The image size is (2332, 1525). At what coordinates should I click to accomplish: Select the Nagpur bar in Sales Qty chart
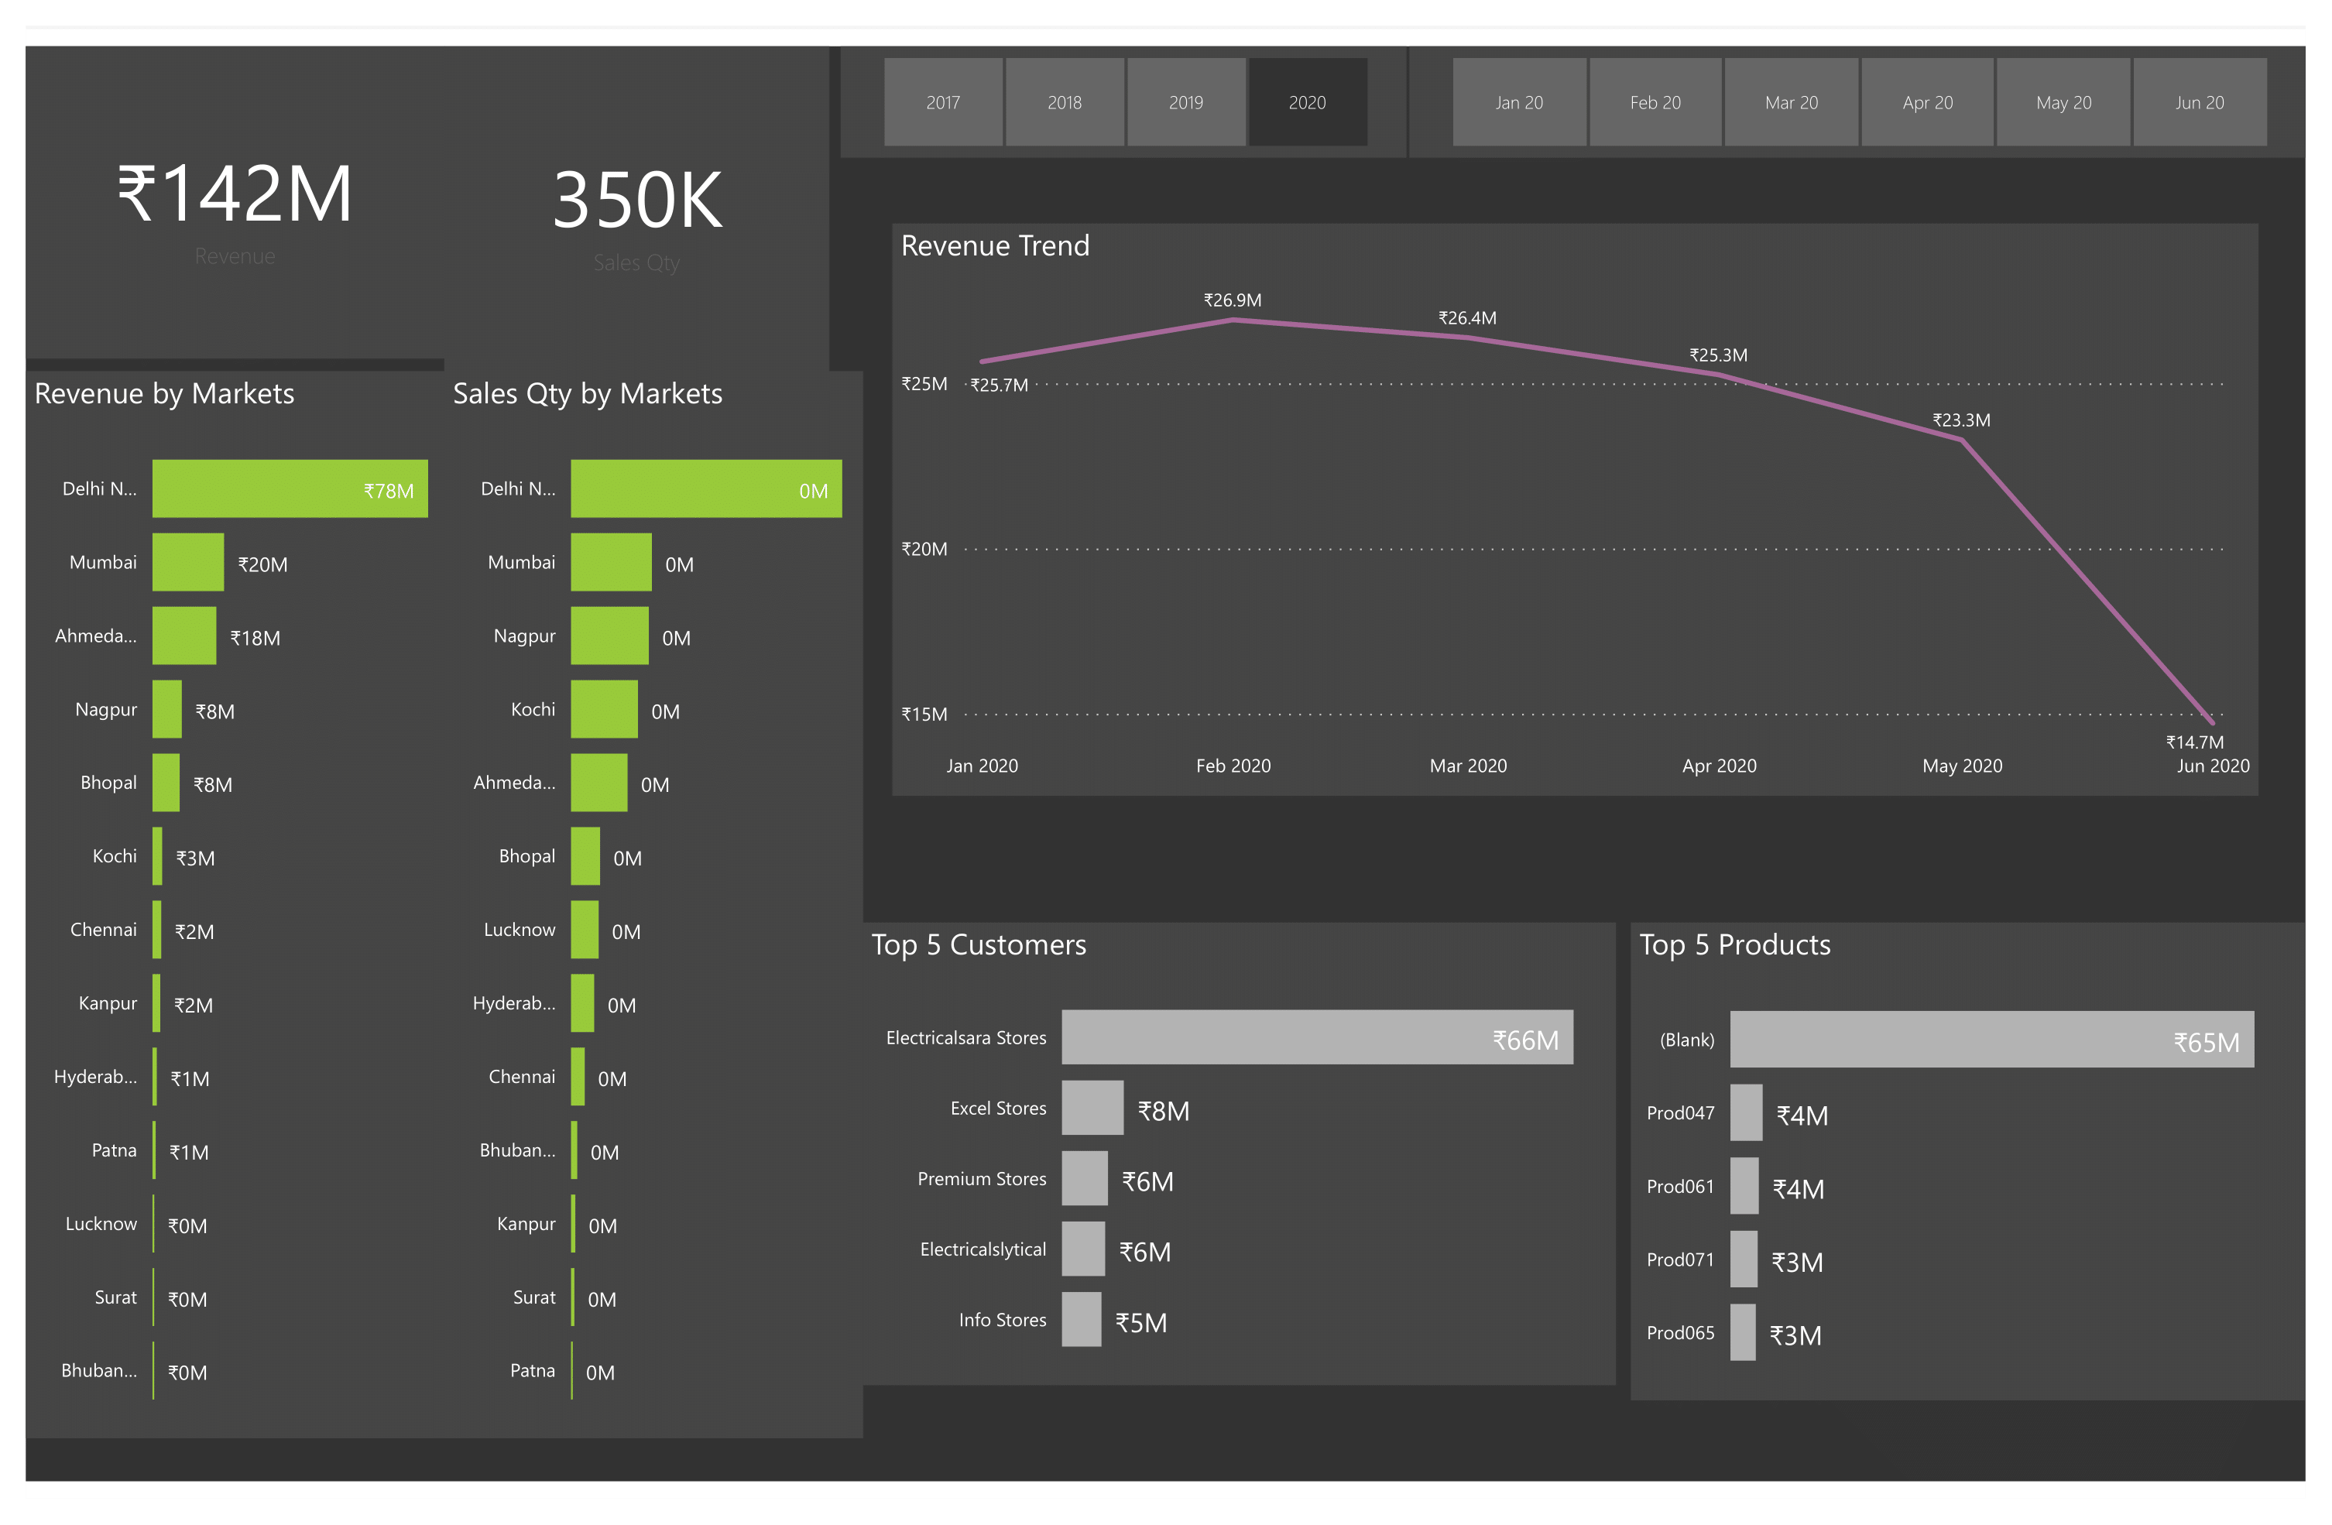click(609, 636)
